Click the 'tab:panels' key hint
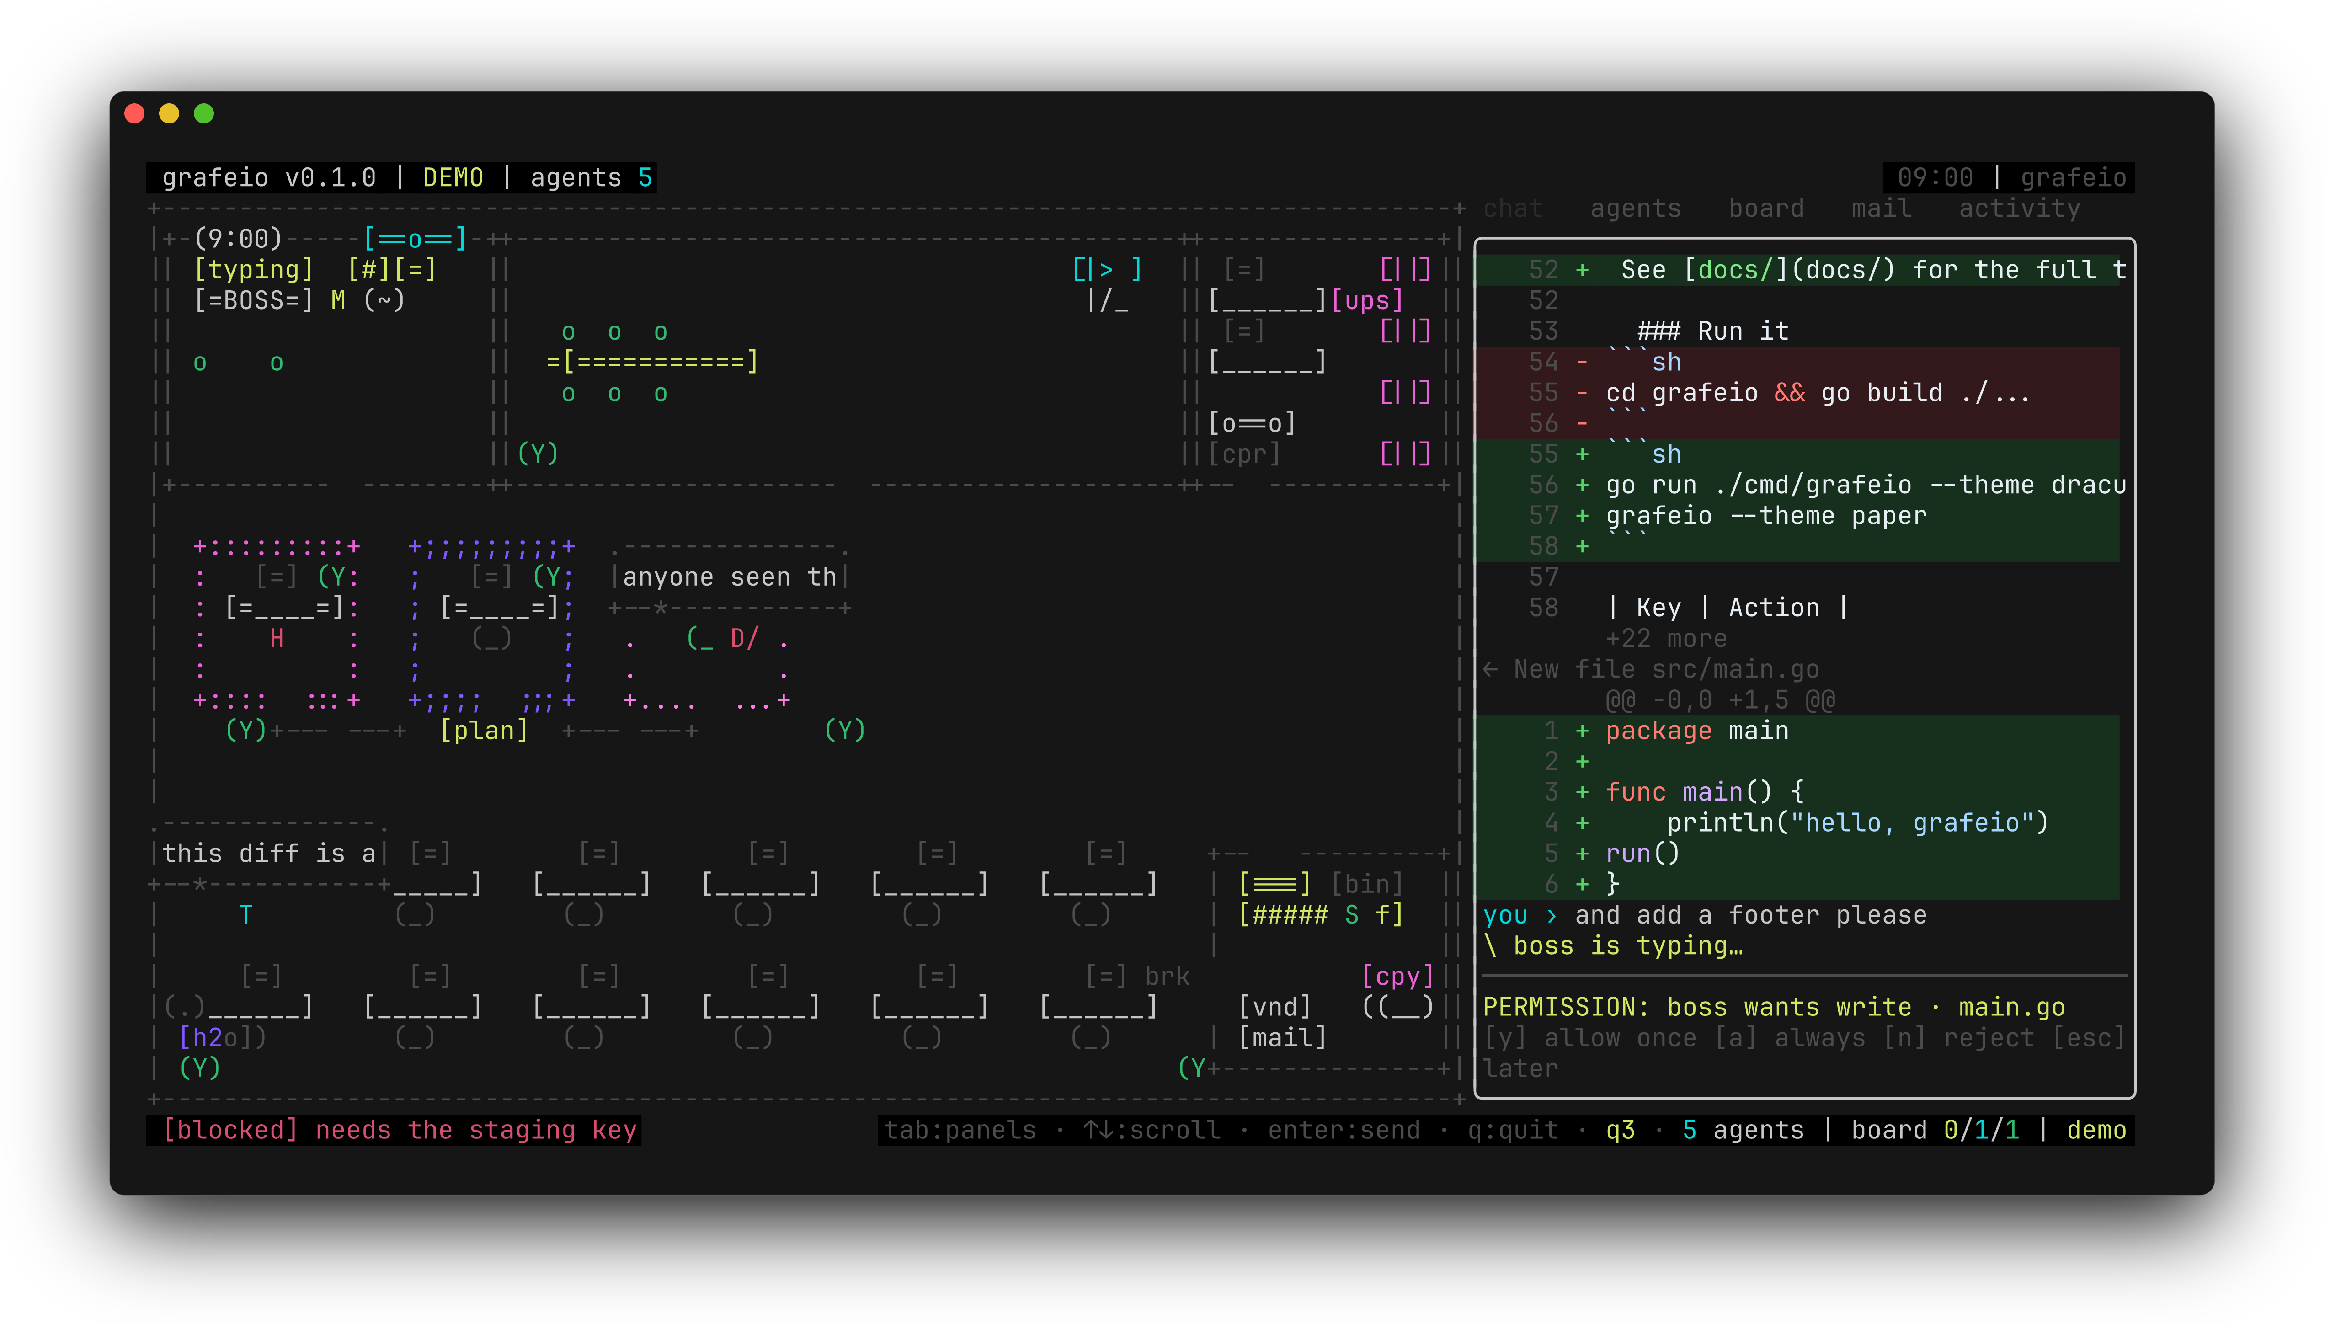 click(959, 1129)
